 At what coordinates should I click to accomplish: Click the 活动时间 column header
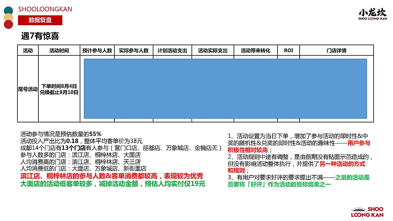coord(59,50)
